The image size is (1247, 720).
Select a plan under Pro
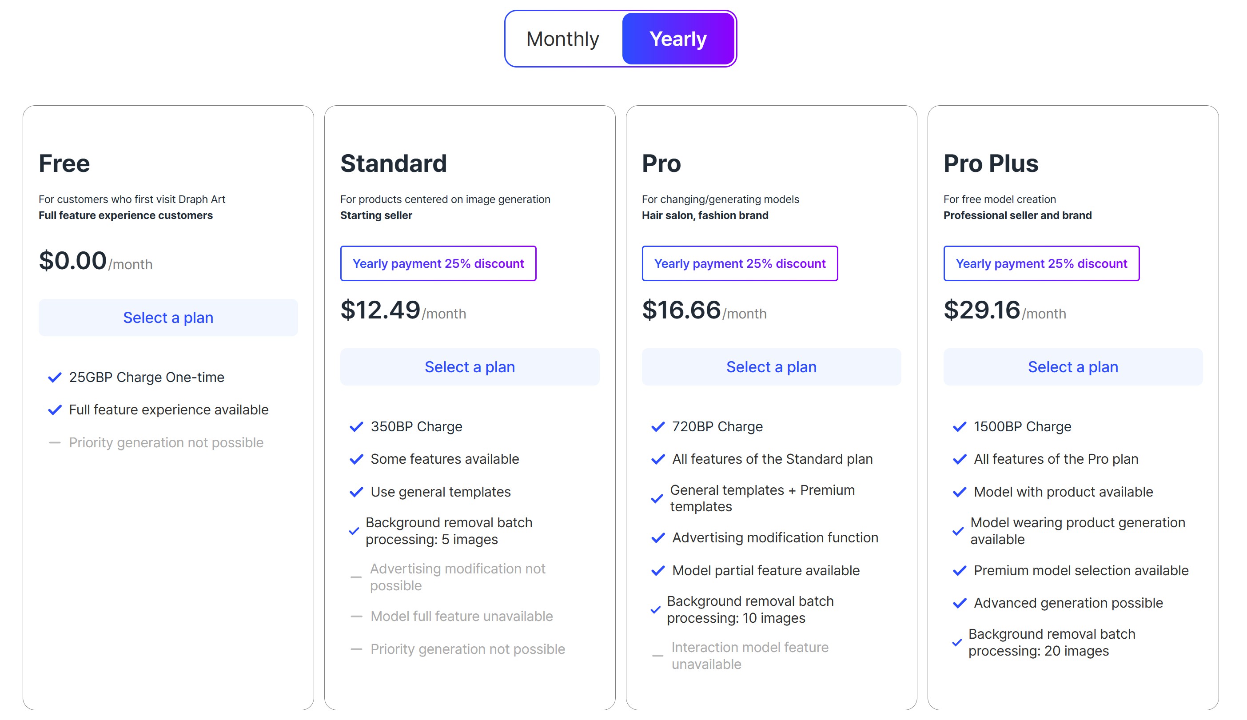(x=771, y=367)
